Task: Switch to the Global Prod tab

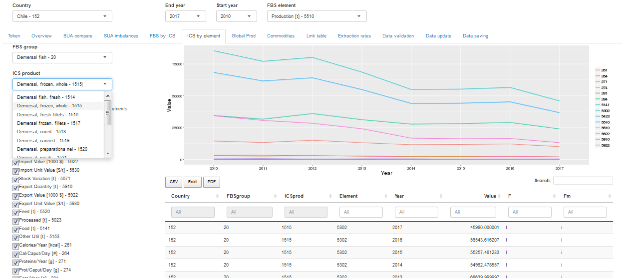Action: tap(244, 36)
